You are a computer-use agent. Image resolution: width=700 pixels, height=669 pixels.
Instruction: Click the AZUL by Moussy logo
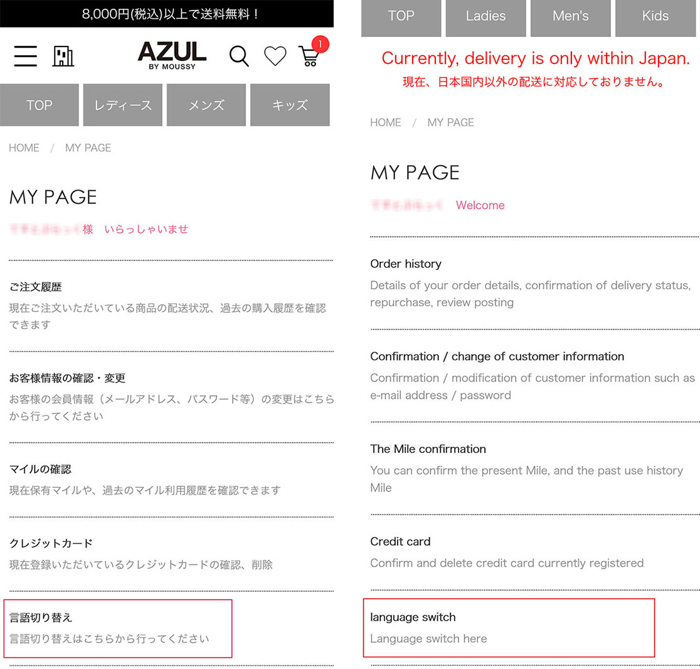(x=171, y=55)
